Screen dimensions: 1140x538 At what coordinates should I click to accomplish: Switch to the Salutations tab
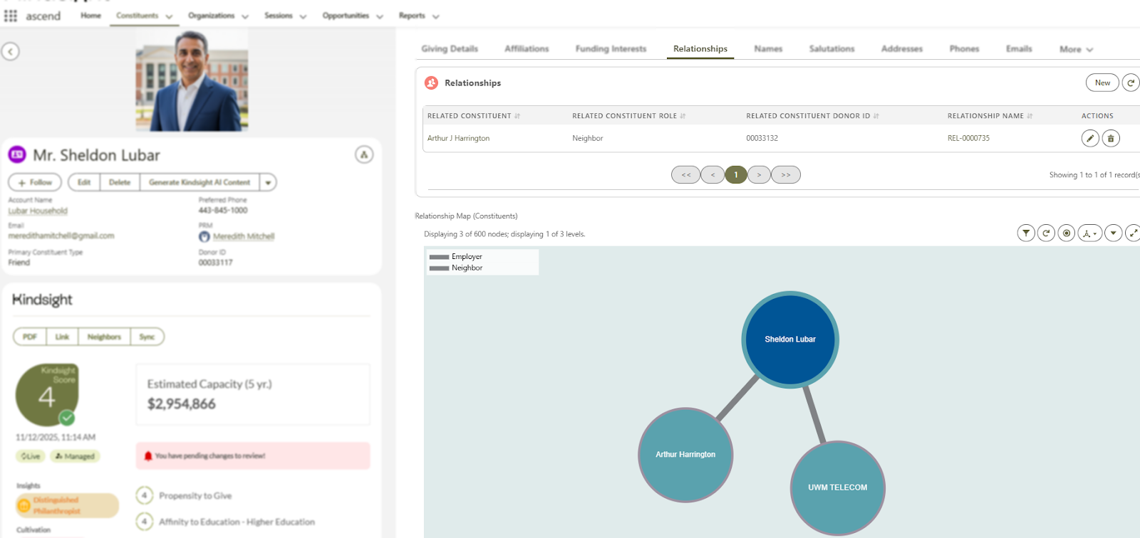(831, 48)
